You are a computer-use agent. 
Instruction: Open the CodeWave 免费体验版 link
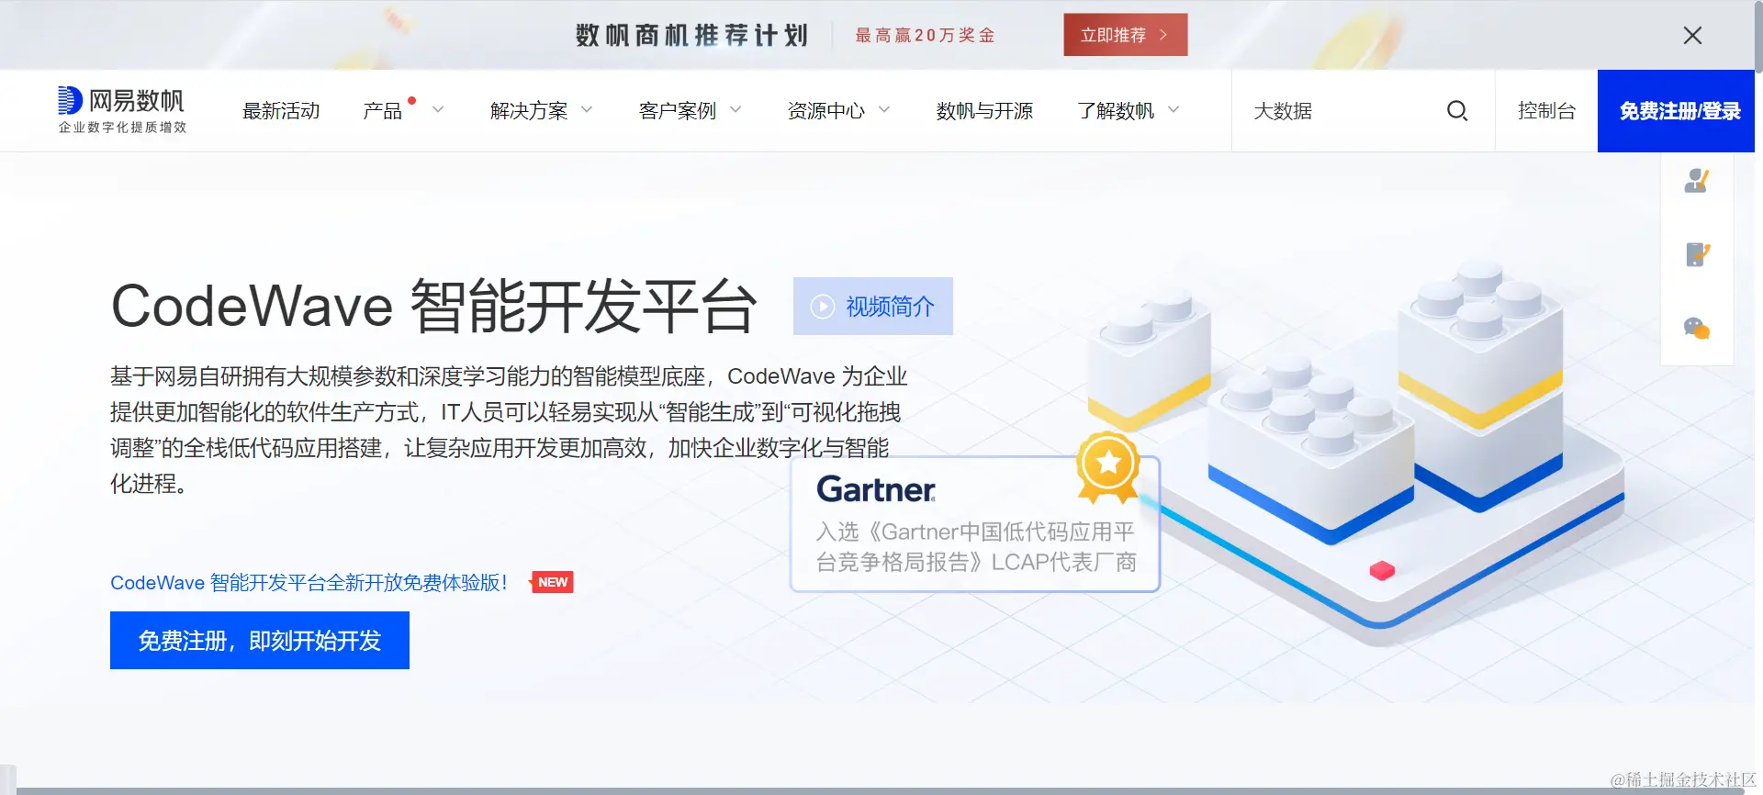(309, 583)
